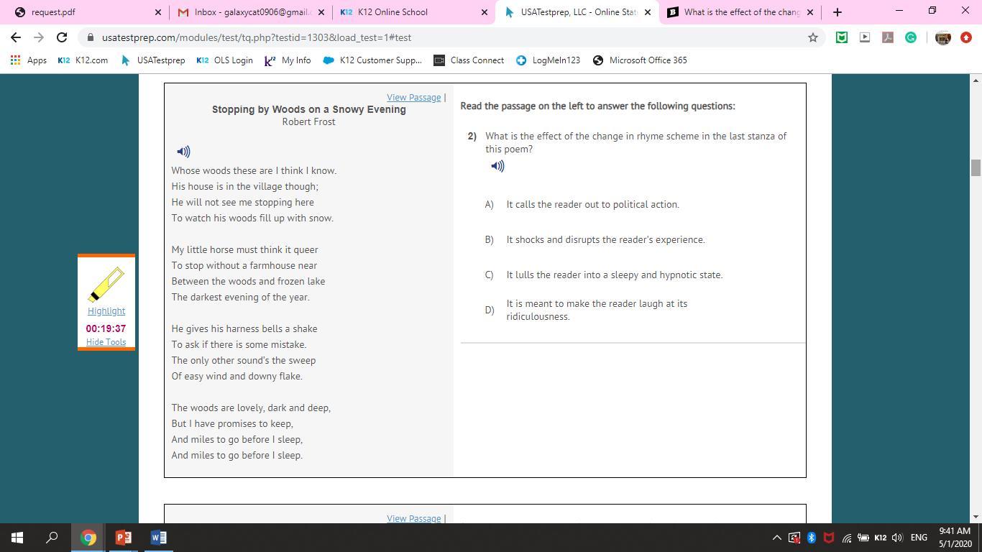Open PowerPoint from the taskbar
The height and width of the screenshot is (552, 982).
(x=123, y=538)
